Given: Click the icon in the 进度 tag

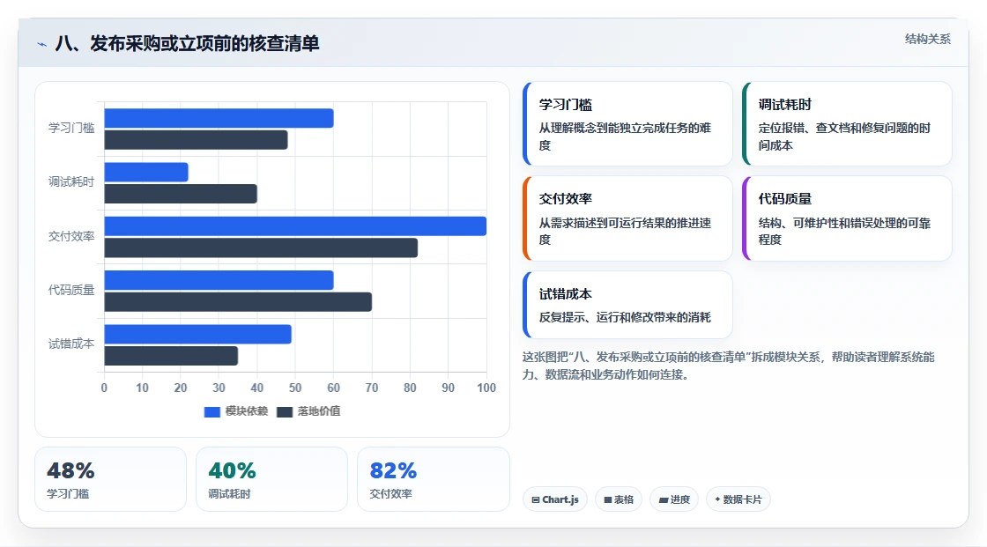Looking at the screenshot, I should tap(664, 499).
